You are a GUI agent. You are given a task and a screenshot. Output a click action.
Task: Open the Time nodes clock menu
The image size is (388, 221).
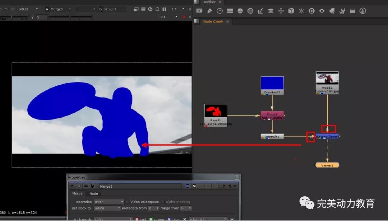click(220, 11)
